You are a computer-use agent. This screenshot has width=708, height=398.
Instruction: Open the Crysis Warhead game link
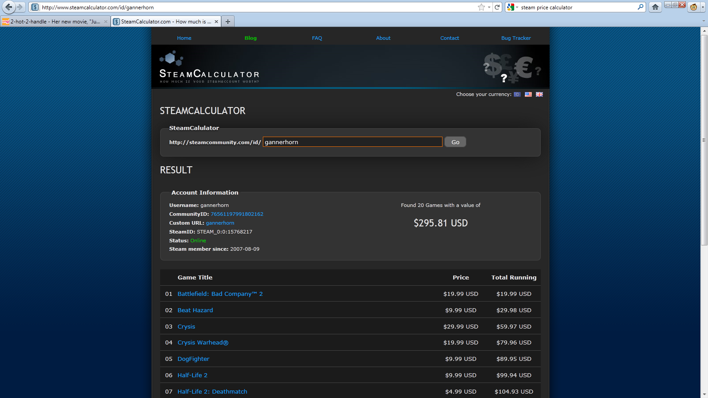tap(203, 343)
